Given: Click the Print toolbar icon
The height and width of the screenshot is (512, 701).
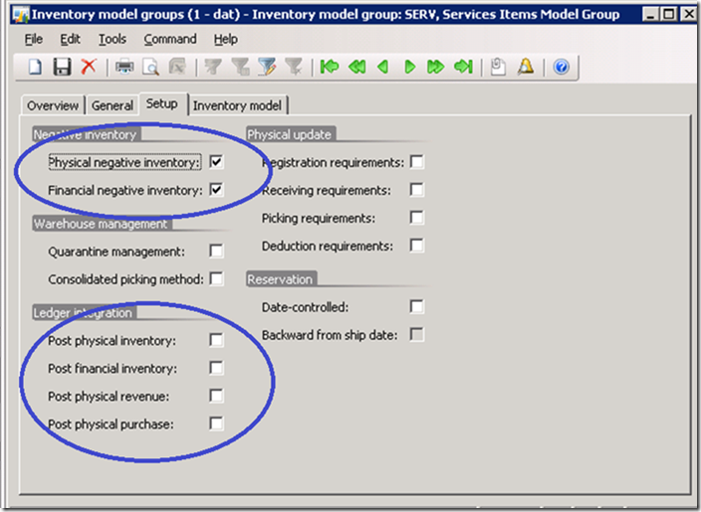Looking at the screenshot, I should pyautogui.click(x=124, y=68).
